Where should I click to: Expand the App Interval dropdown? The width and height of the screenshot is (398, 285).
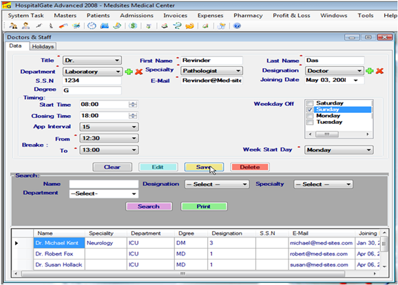click(x=109, y=127)
